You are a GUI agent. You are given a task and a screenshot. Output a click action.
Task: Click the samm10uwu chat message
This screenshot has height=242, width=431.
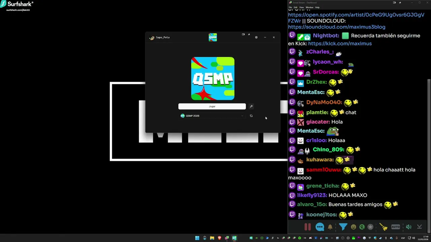click(x=352, y=173)
